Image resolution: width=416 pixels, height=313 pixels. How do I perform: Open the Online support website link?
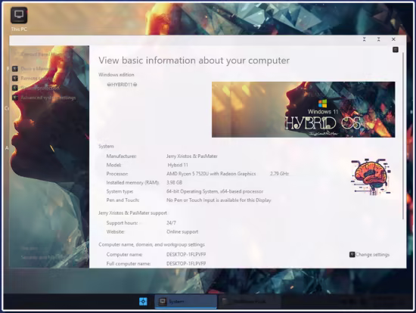point(182,231)
